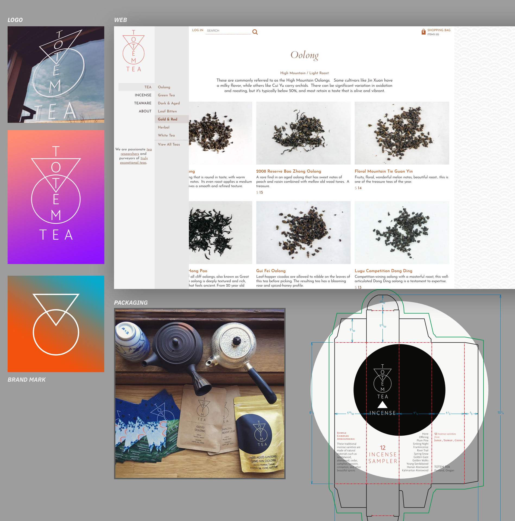This screenshot has width=515, height=521.
Task: Click 'Kalimantan Aloeswood' in incense list
Action: pos(415,470)
